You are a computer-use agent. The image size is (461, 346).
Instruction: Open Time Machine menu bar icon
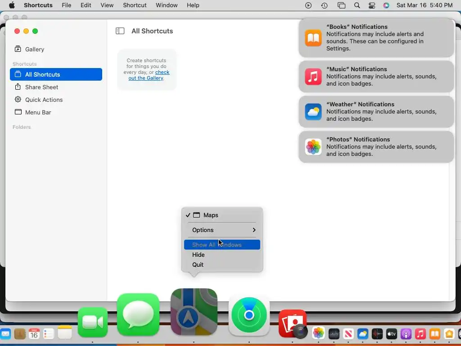coord(324,5)
